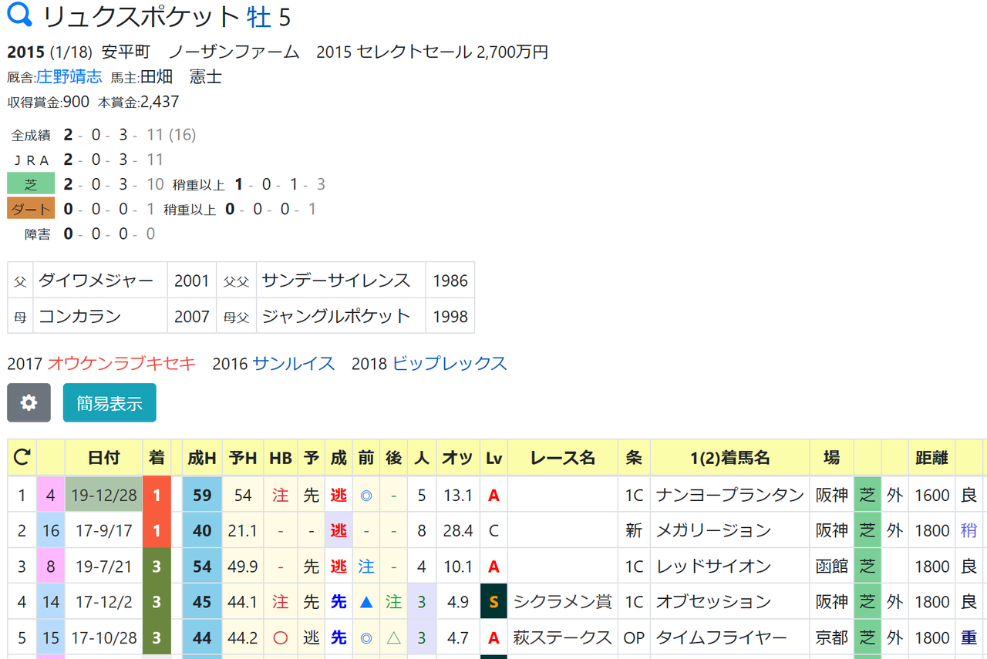987x659 pixels.
Task: Sort by 成H column header
Action: click(x=202, y=458)
